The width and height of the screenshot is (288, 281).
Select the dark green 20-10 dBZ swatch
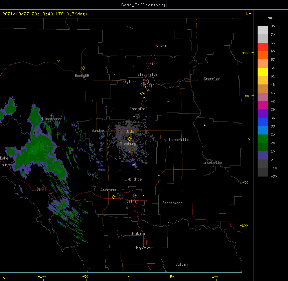tap(263, 147)
